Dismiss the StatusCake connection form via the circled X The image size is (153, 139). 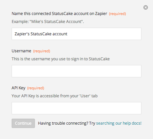(x=146, y=7)
